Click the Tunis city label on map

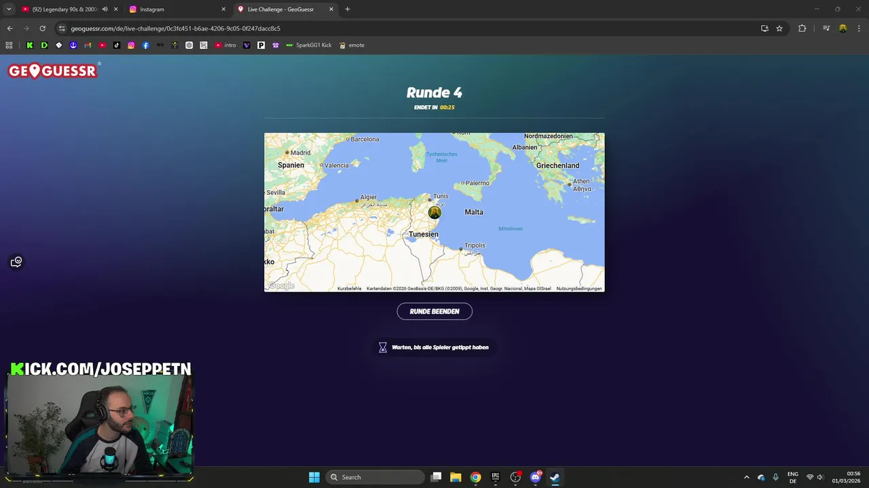click(441, 197)
